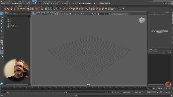Create a polygon plane from shelf
The image size is (173, 97).
click(x=21, y=9)
